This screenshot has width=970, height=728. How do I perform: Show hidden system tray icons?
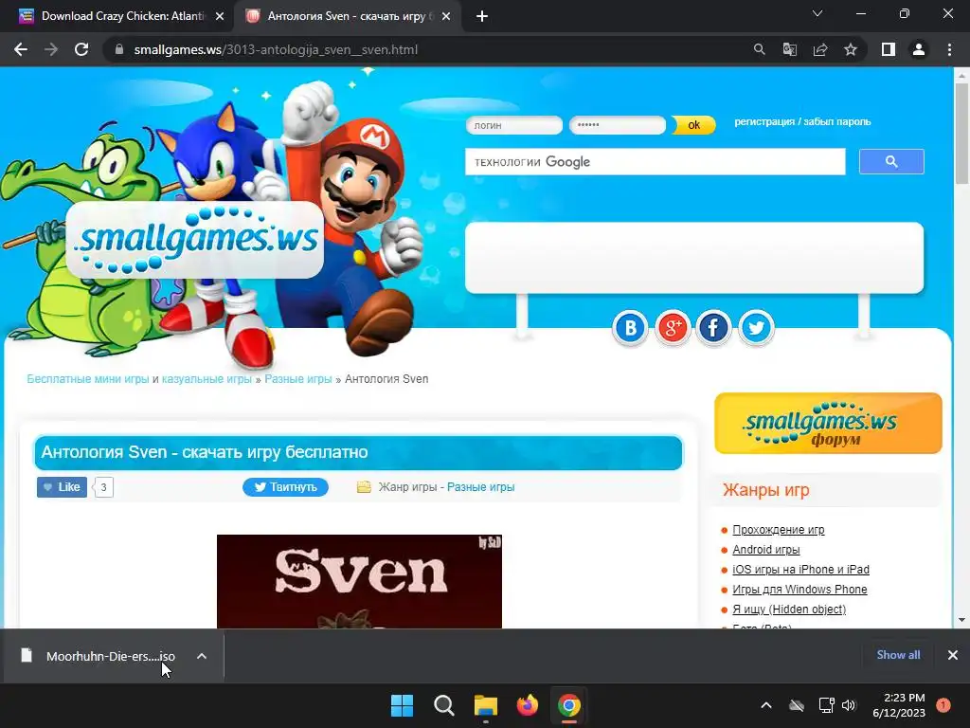pos(765,705)
